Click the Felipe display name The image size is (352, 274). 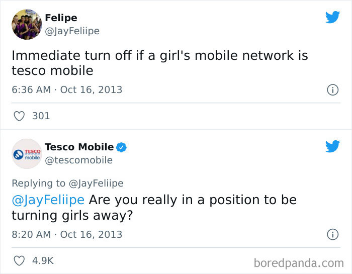pyautogui.click(x=61, y=18)
